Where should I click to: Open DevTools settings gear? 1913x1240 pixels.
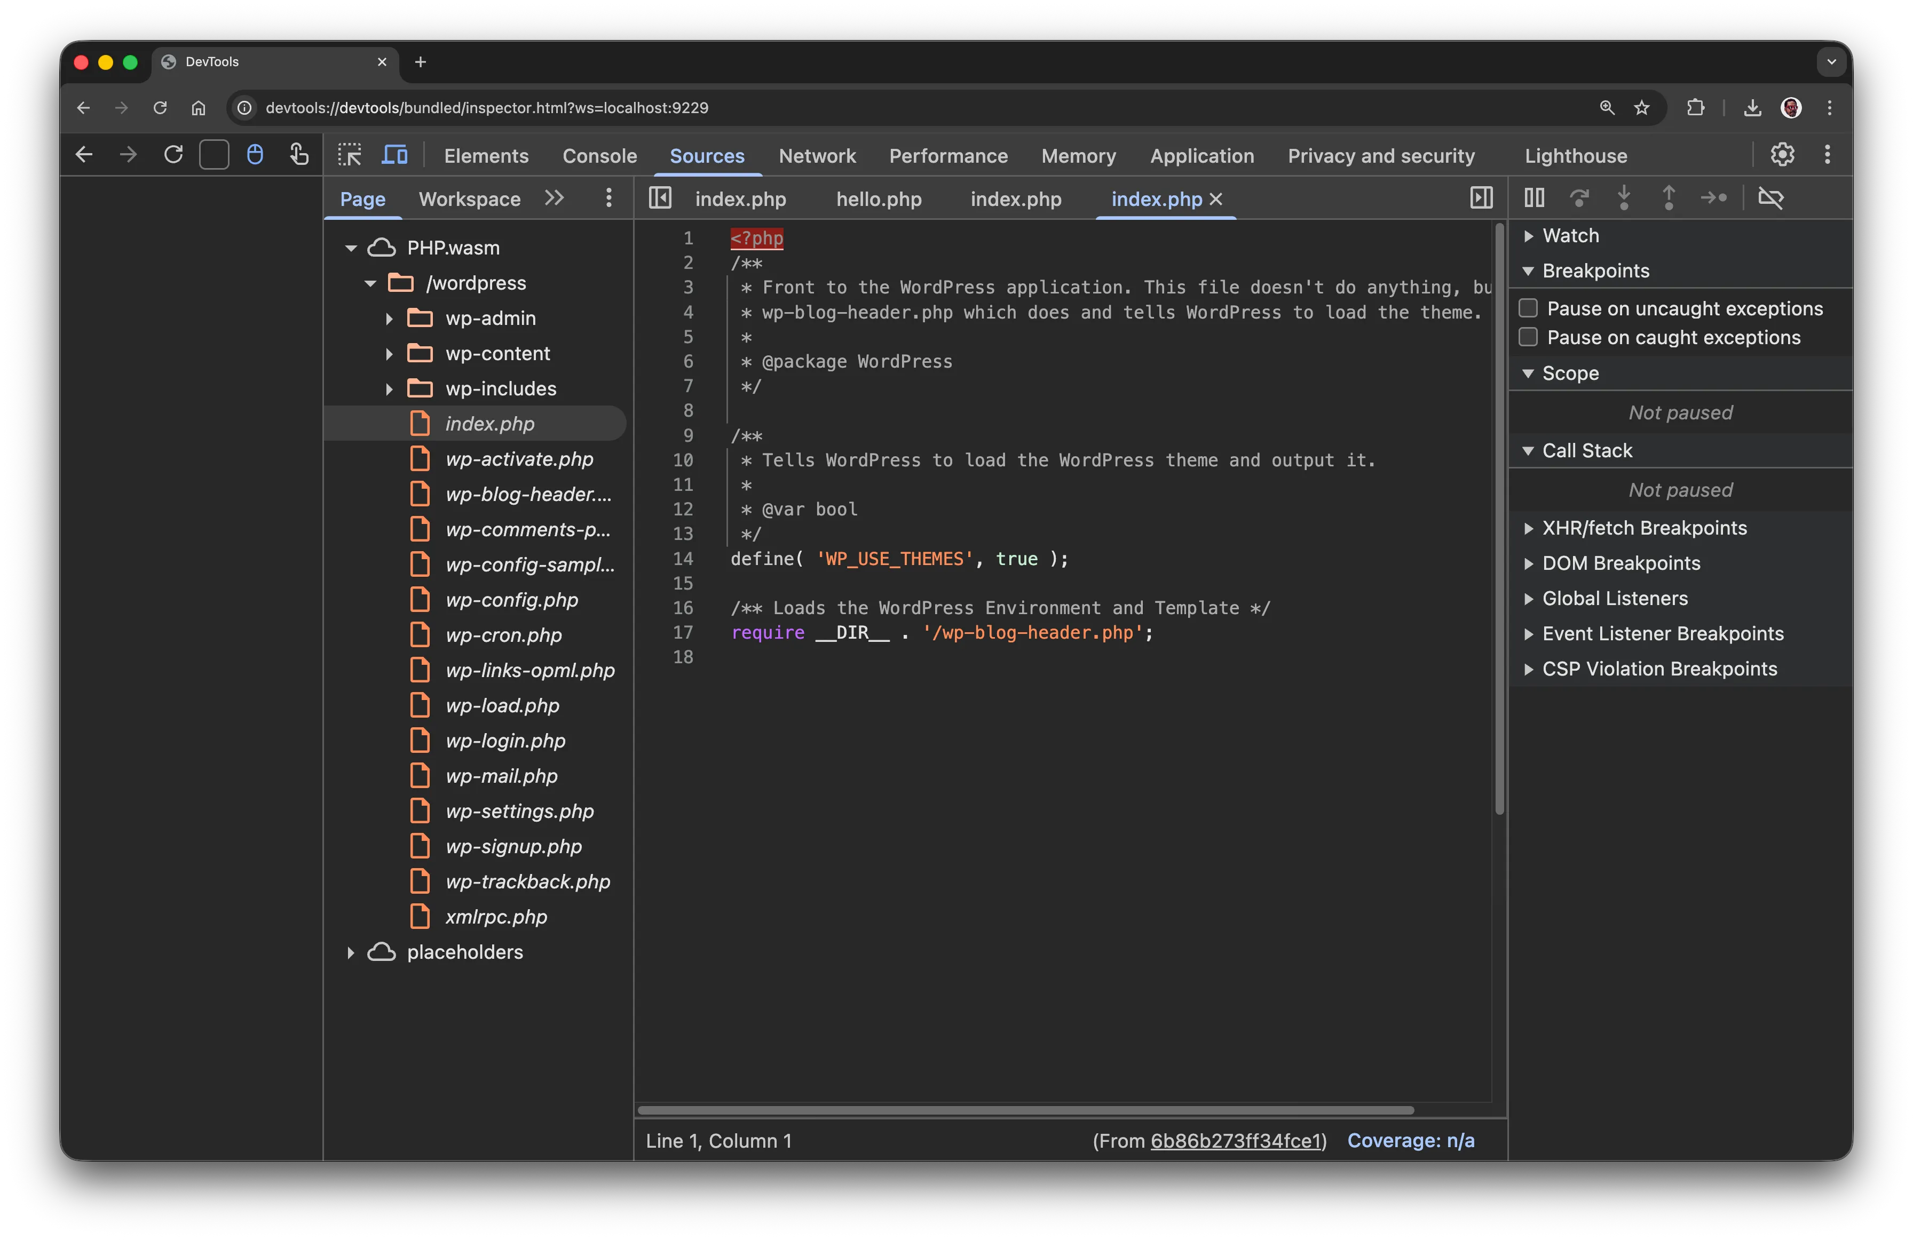1783,154
